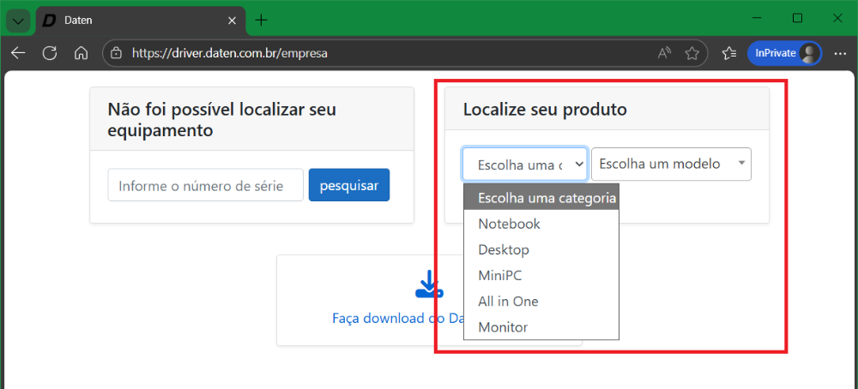Image resolution: width=858 pixels, height=389 pixels.
Task: Open the tab actions chevron menu
Action: (x=17, y=20)
